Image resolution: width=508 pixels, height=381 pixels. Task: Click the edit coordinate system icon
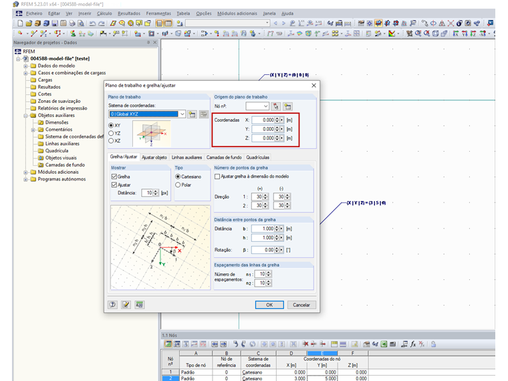tap(203, 114)
